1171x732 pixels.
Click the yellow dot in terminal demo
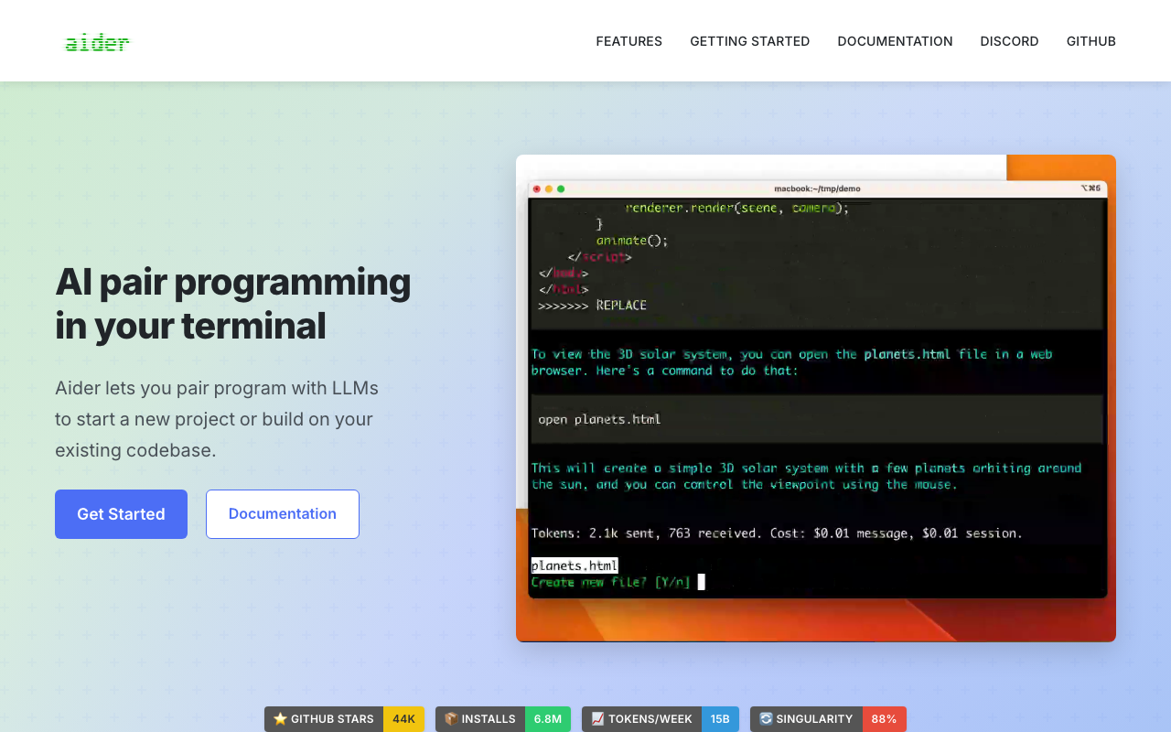click(x=549, y=189)
